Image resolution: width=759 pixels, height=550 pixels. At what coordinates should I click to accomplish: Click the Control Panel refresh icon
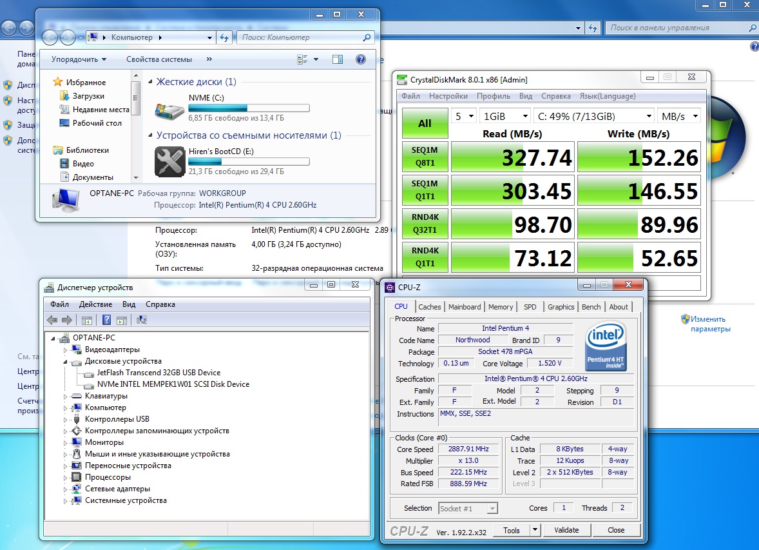(x=593, y=28)
